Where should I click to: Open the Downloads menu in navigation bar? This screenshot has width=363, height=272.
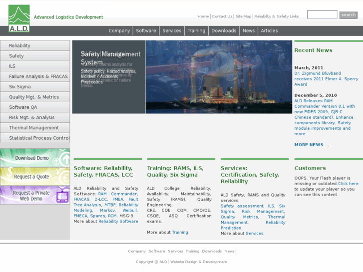(224, 31)
